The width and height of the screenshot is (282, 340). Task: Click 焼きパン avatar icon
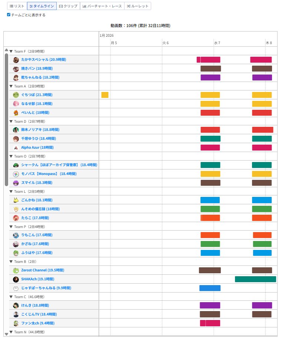(x=16, y=69)
